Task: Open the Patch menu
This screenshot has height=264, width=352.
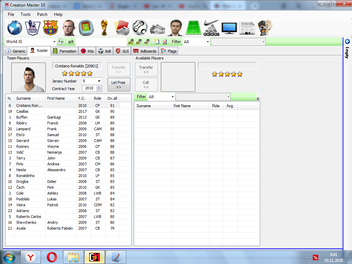Action: tap(42, 14)
